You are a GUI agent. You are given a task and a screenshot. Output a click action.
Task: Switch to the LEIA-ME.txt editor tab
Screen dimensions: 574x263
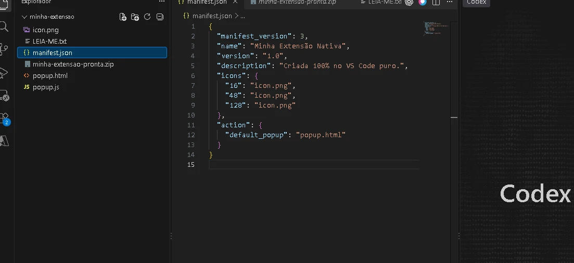381,2
